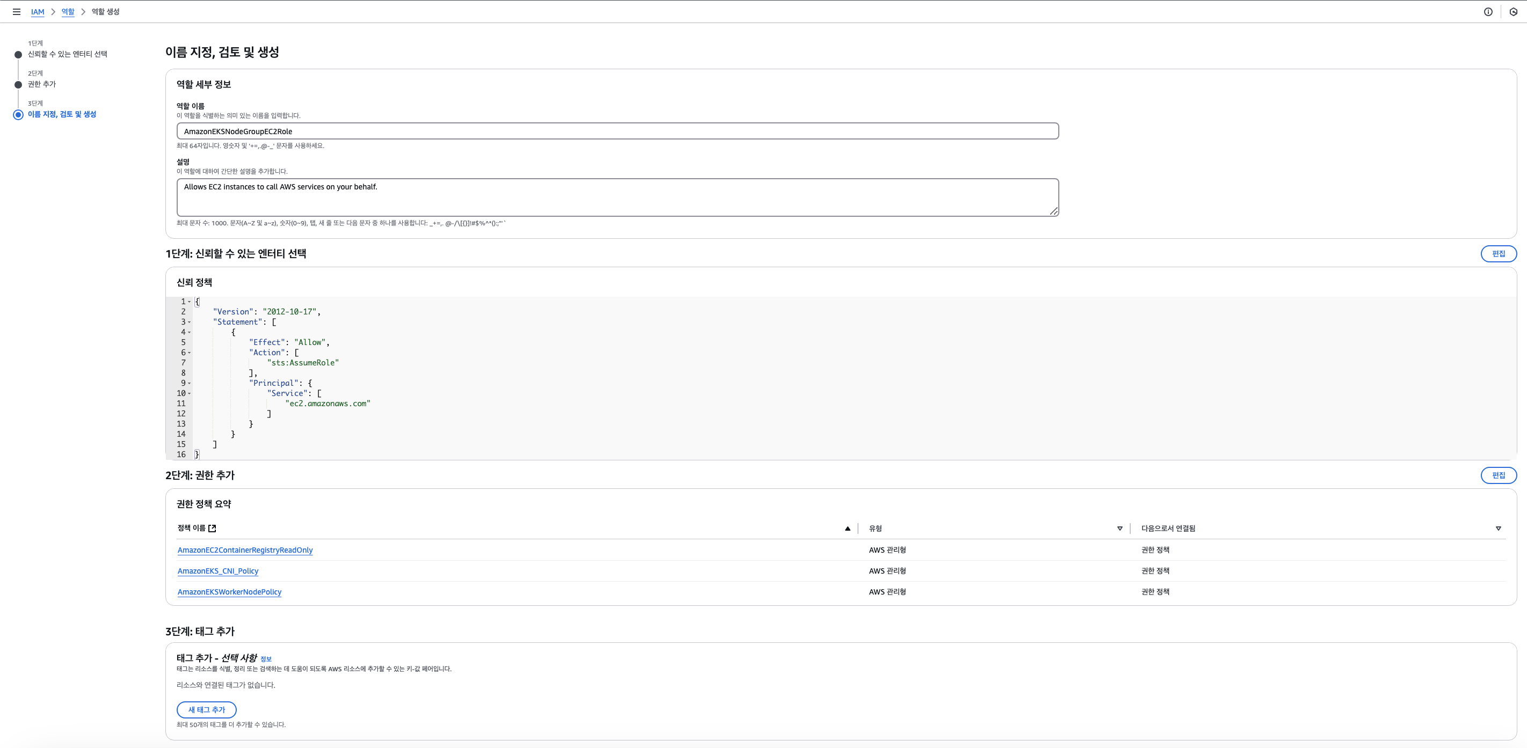Click the 역할 이름 input field
The height and width of the screenshot is (748, 1527).
coord(617,131)
